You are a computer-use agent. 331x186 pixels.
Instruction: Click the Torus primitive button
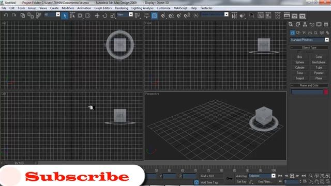point(299,73)
